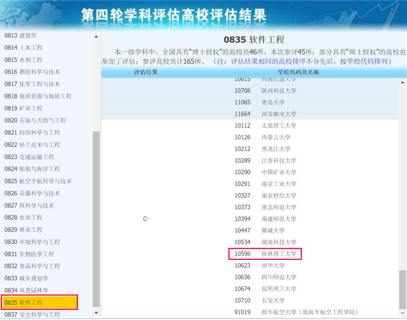The height and width of the screenshot is (320, 407).
Task: Select row 11664 西安邮电大学
Action: pos(265,114)
